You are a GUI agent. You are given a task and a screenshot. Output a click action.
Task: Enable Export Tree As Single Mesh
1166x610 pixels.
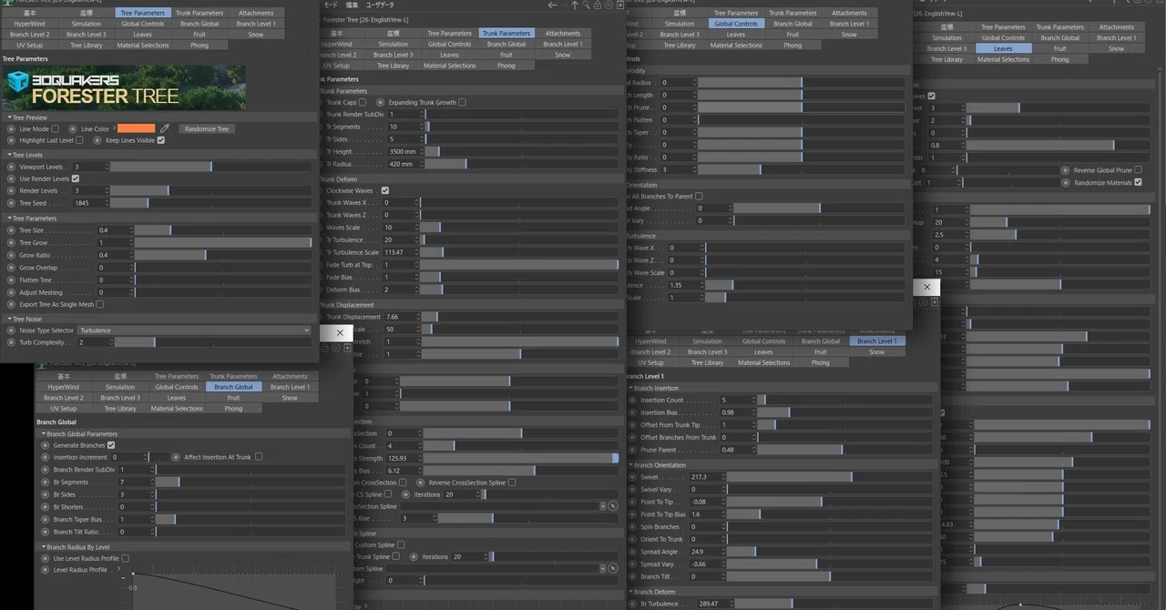99,304
